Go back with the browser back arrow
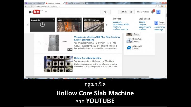The image size is (191, 107). pyautogui.click(x=26, y=6)
